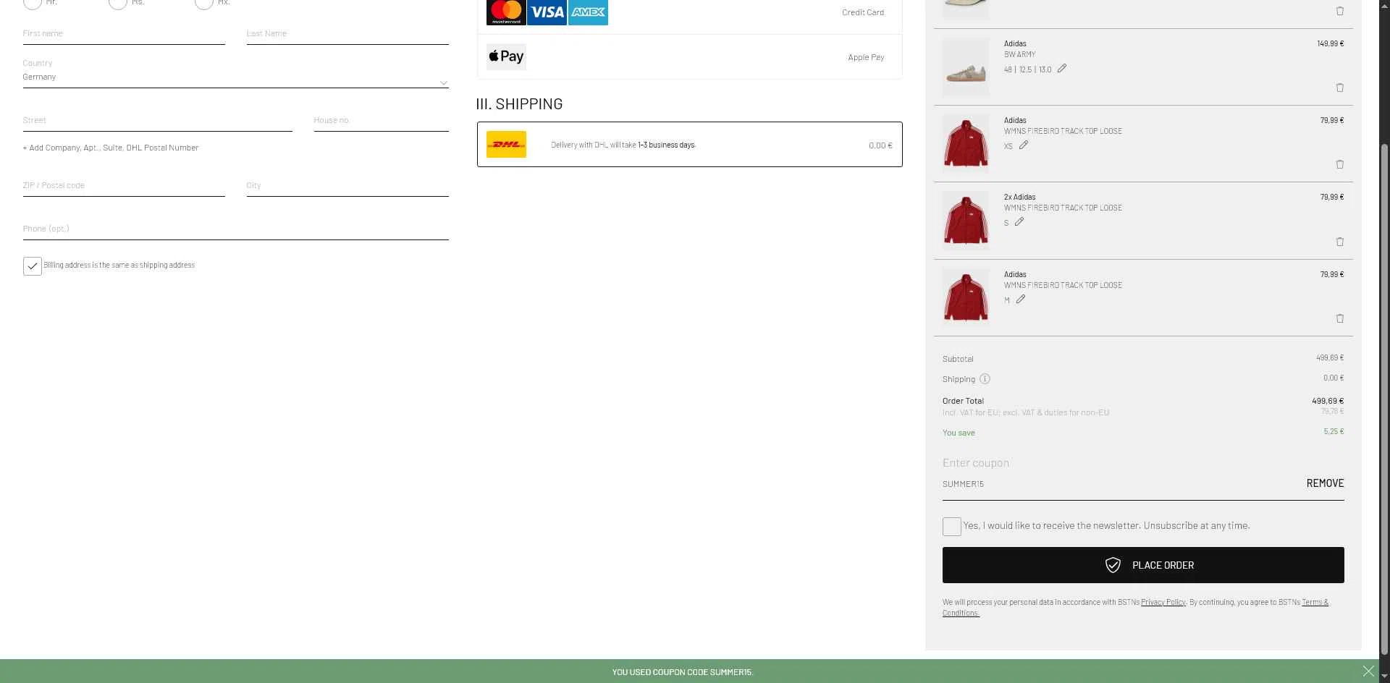Delete the size M Firebird Track Top
This screenshot has width=1390, height=683.
pos(1339,318)
